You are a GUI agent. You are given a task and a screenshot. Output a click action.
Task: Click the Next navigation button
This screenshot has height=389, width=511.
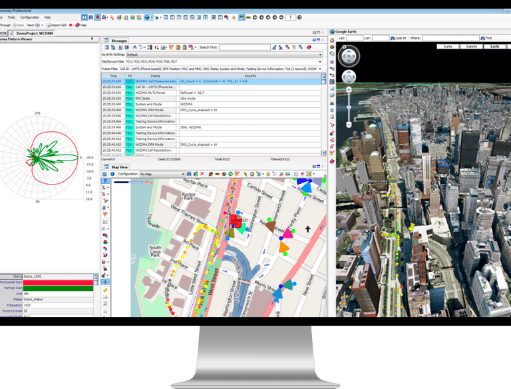(33, 25)
